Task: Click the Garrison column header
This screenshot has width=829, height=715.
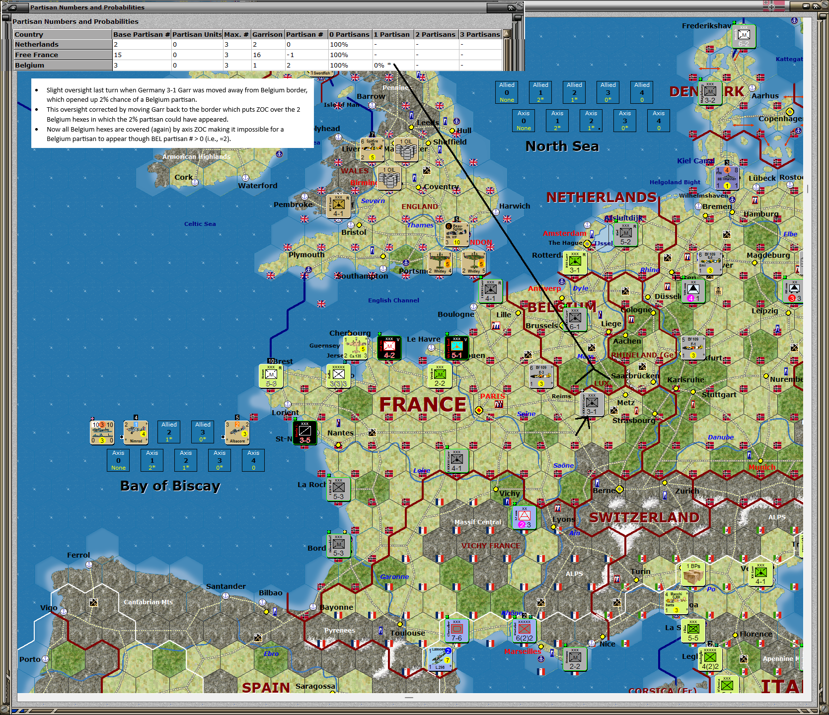Action: pos(267,34)
